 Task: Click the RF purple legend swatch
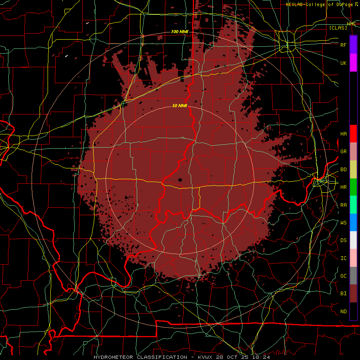(x=353, y=45)
